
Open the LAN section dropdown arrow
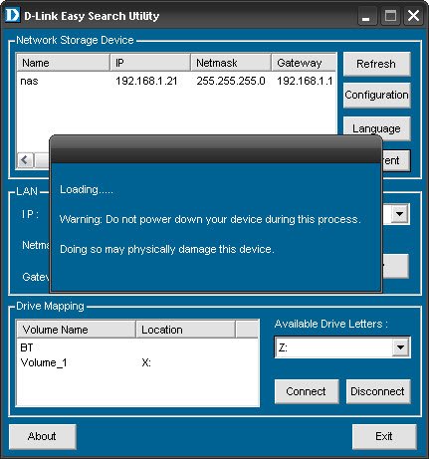pos(399,214)
